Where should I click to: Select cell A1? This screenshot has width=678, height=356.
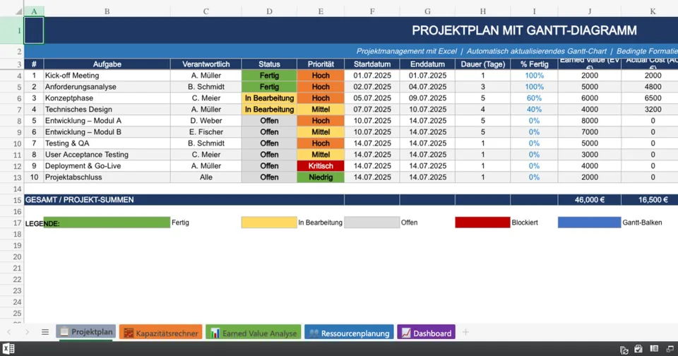pyautogui.click(x=34, y=30)
